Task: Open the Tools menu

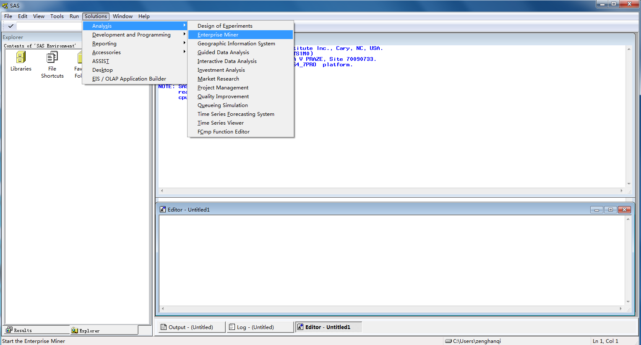Action: 57,16
